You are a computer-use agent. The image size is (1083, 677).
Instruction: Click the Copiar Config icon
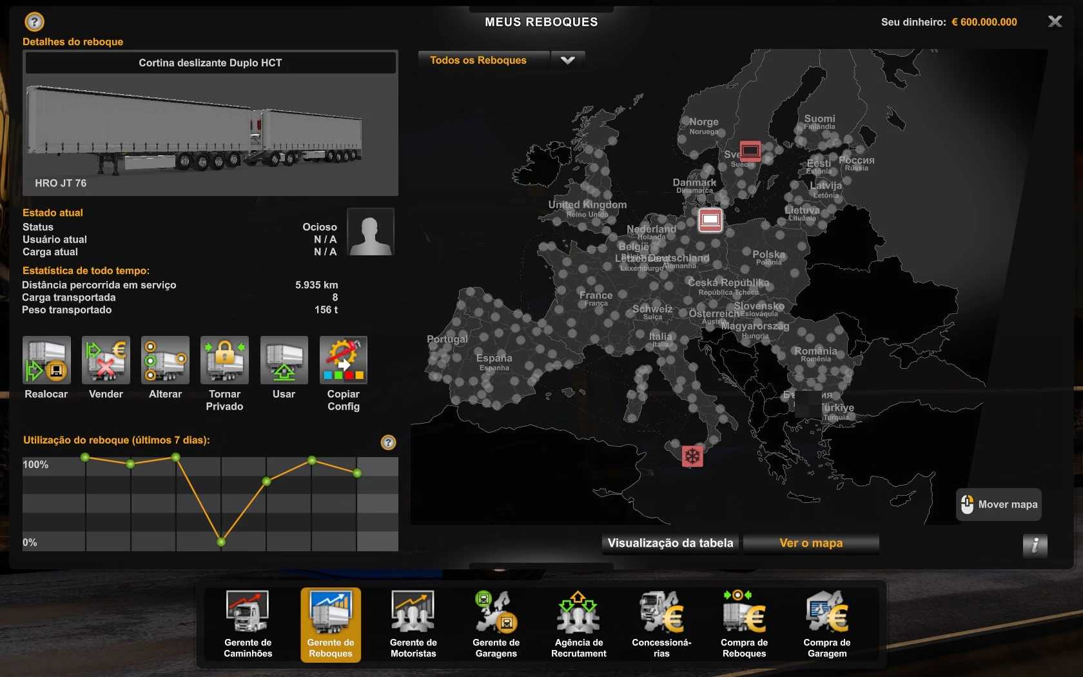pos(343,360)
